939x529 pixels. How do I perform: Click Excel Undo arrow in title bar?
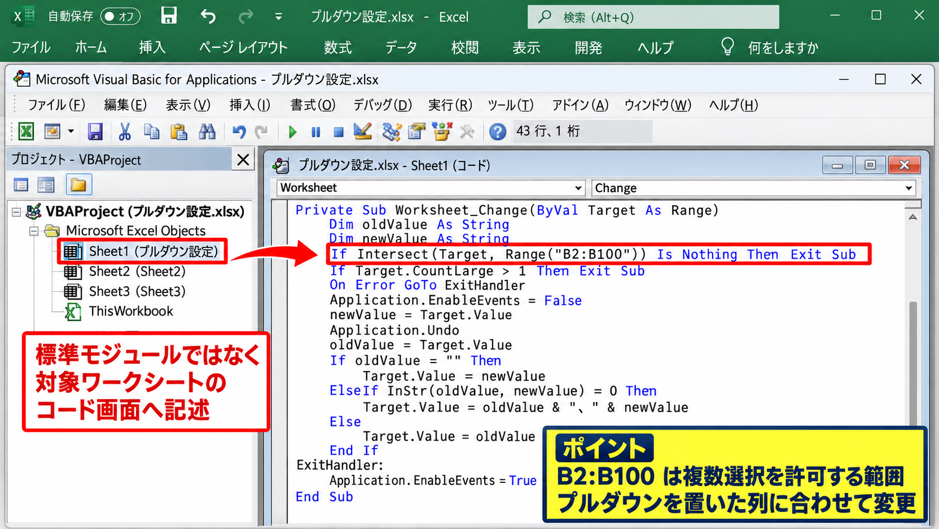[x=208, y=16]
